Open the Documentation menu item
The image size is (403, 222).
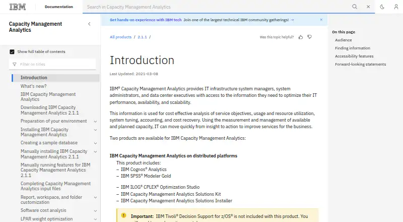(x=58, y=7)
